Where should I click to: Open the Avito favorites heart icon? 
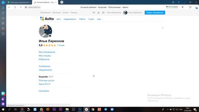[94, 12]
